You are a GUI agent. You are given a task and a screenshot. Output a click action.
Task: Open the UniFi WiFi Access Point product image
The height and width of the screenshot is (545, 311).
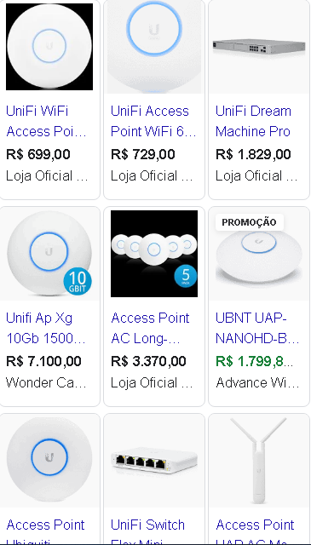(49, 47)
